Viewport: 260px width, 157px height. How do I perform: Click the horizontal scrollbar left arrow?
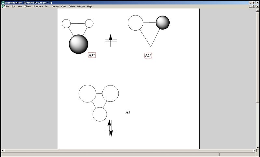(x=3, y=151)
